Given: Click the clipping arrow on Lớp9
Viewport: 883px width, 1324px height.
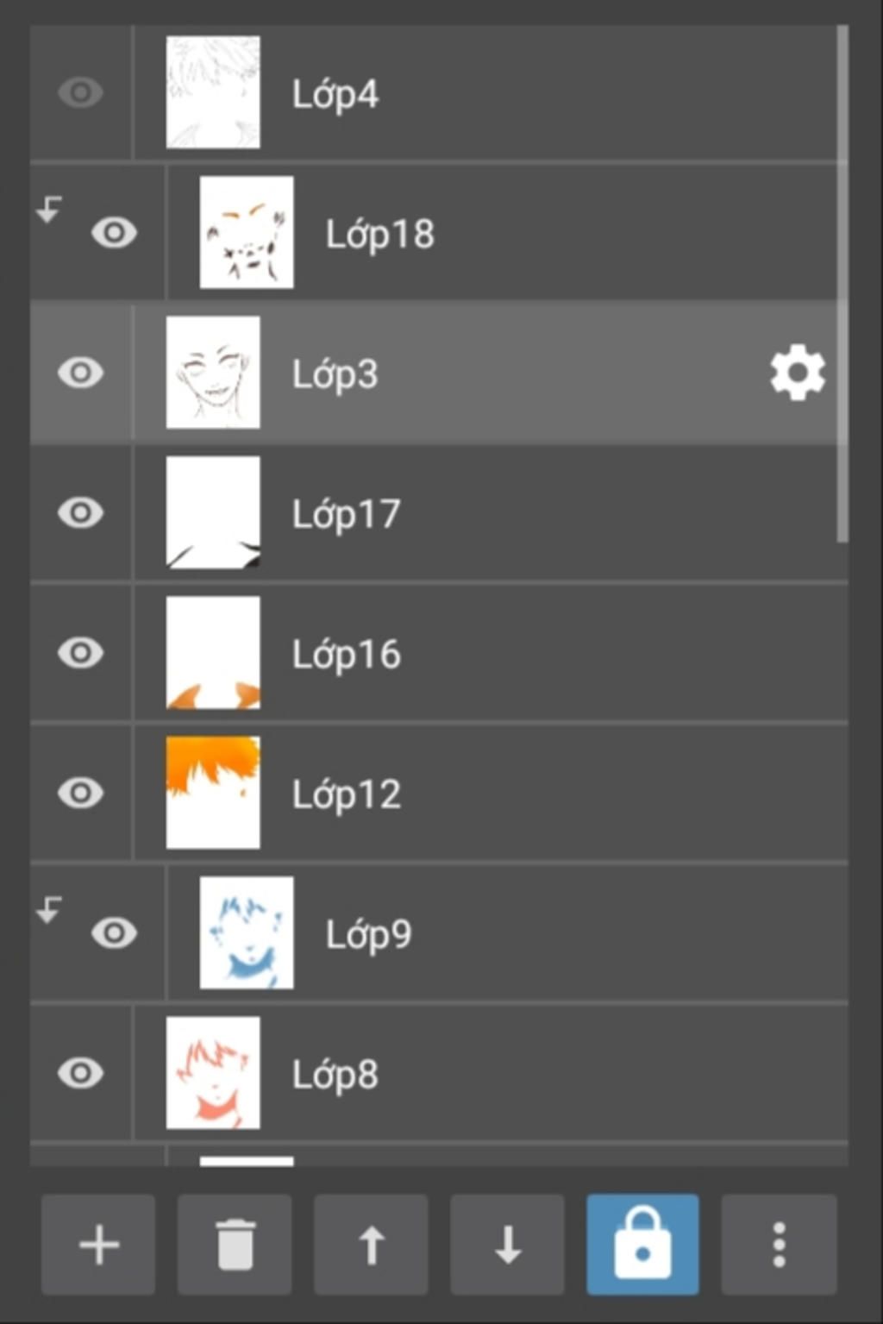Looking at the screenshot, I should coord(49,909).
